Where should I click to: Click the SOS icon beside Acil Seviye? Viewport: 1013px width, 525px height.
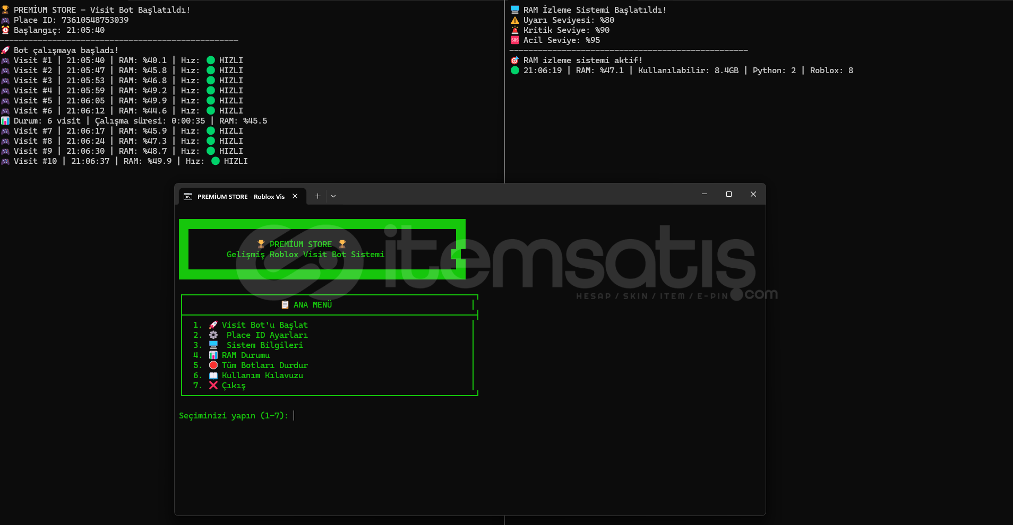pyautogui.click(x=515, y=40)
